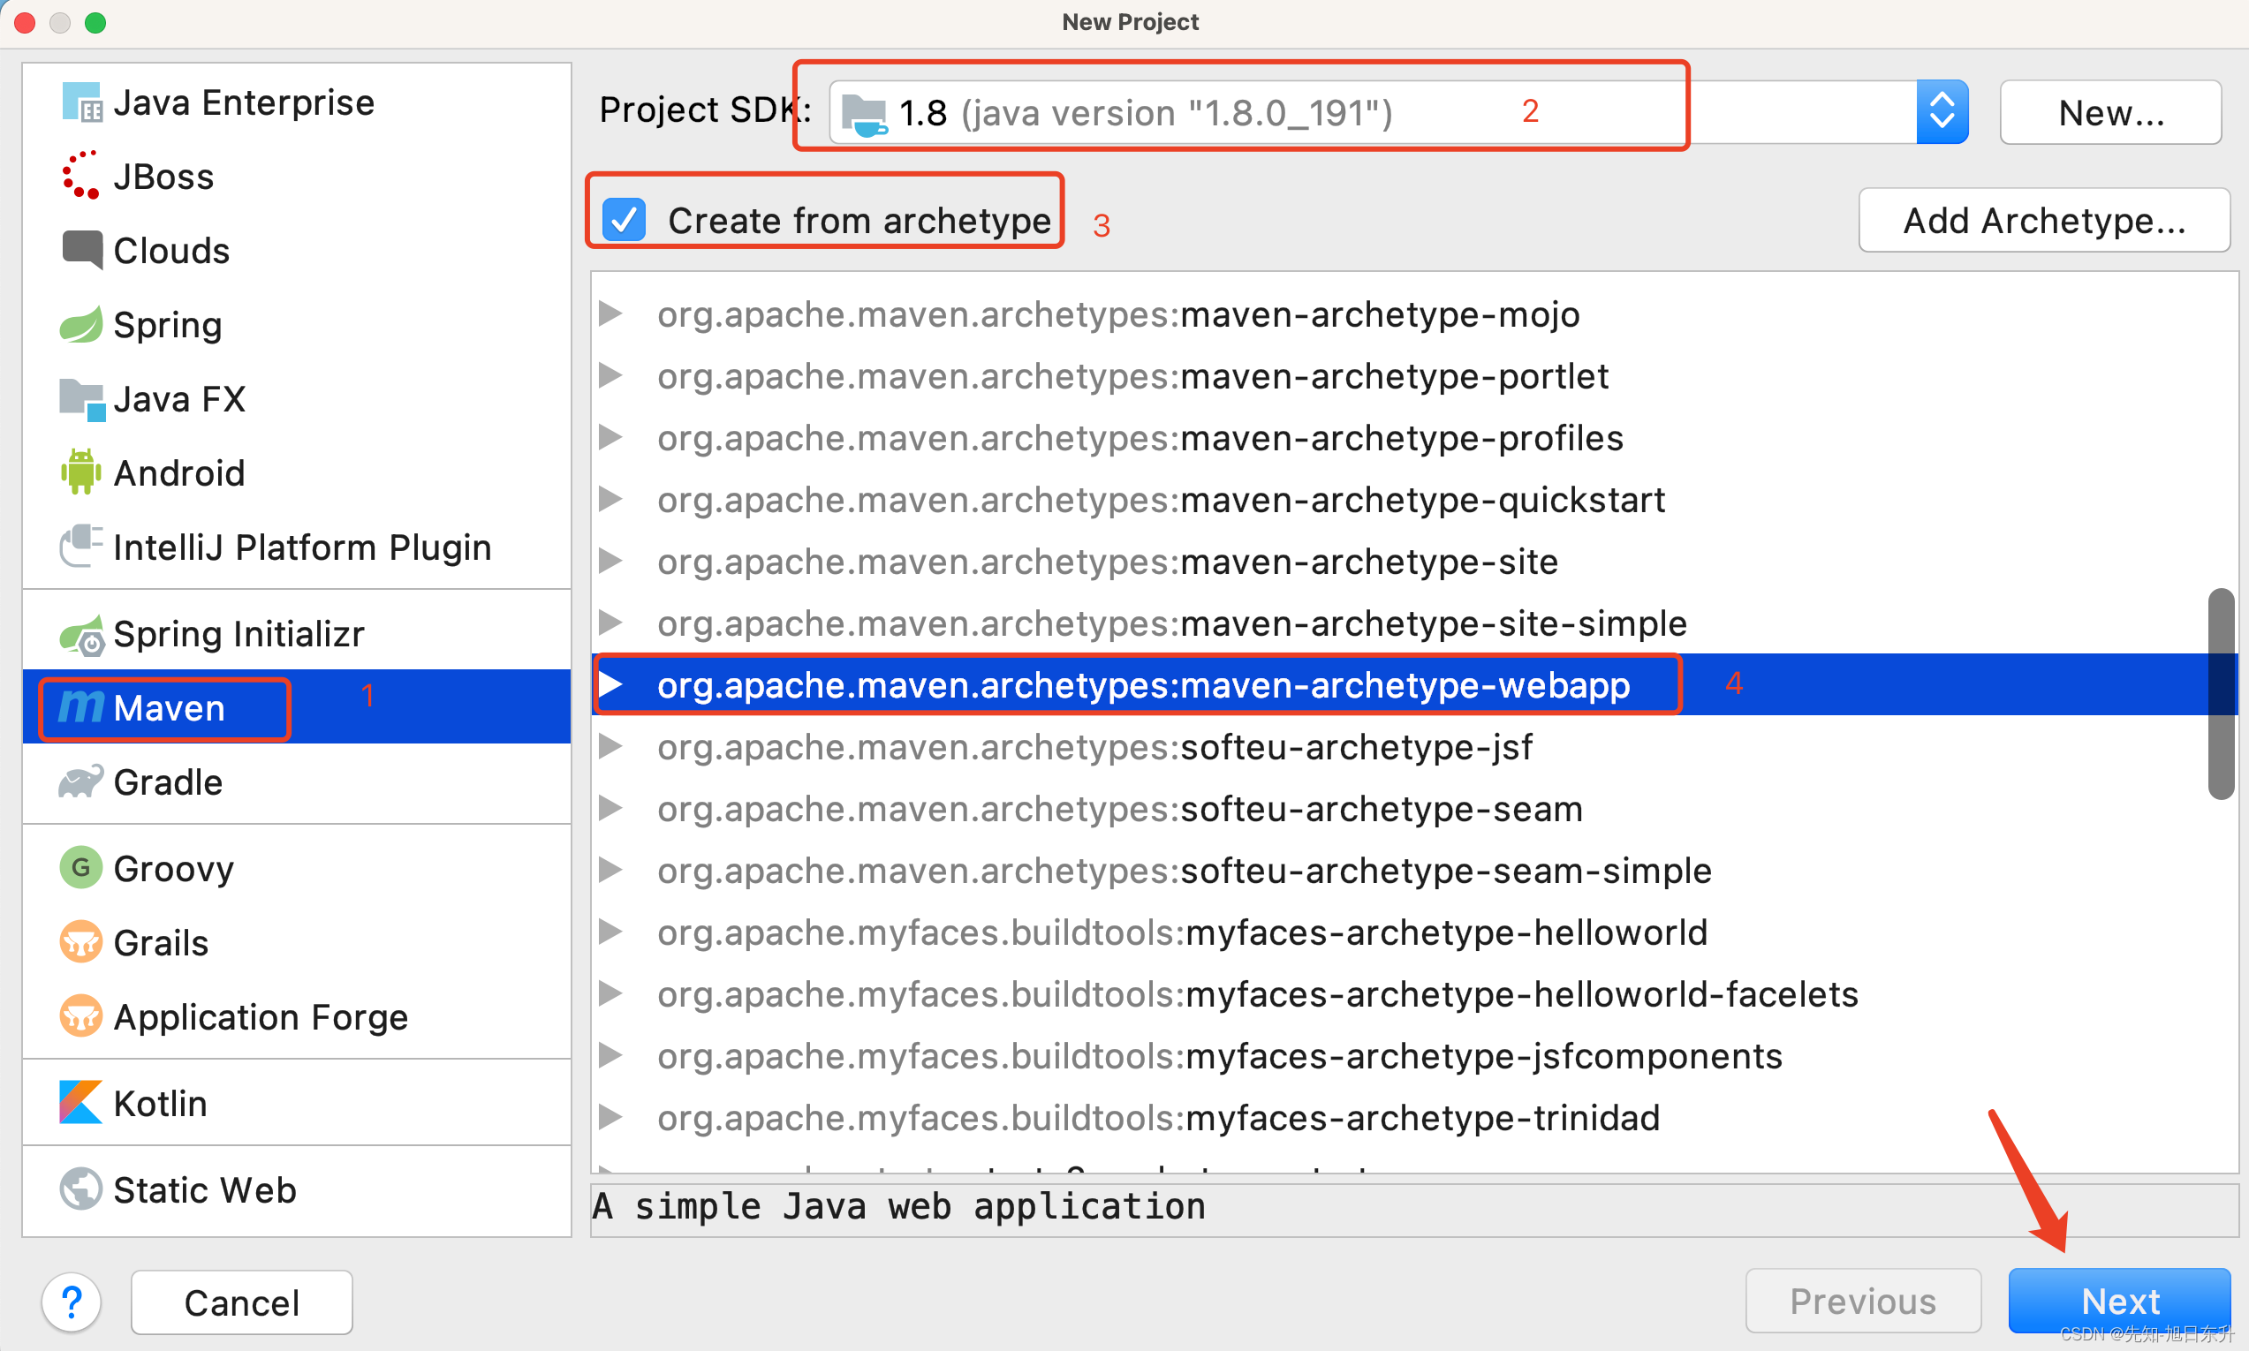Select the Android project type
Viewport: 2249px width, 1351px height.
point(297,472)
